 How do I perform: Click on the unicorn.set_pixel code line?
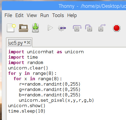click(x=56, y=100)
